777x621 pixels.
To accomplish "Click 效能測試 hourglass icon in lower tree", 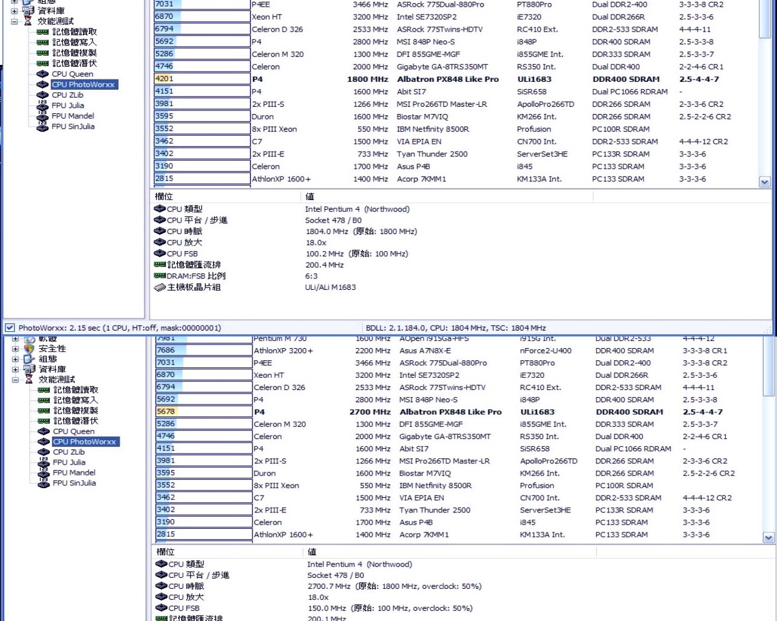I will [x=29, y=379].
